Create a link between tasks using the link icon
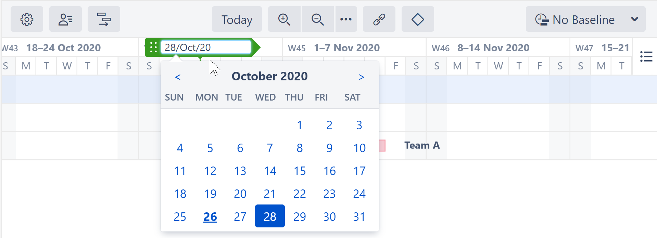 tap(379, 19)
